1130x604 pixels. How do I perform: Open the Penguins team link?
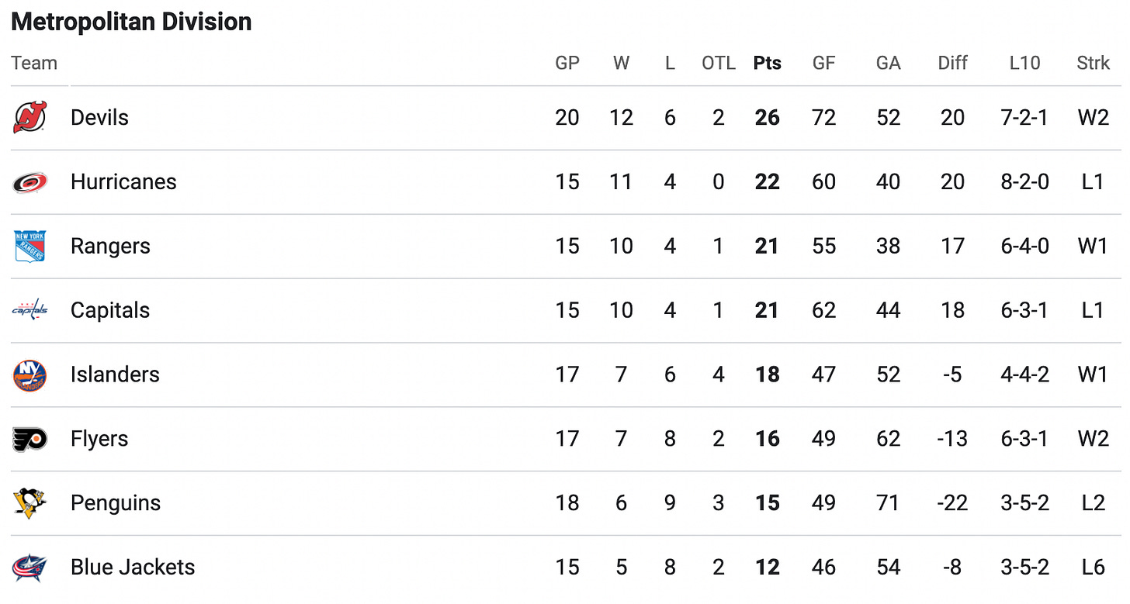pos(116,503)
